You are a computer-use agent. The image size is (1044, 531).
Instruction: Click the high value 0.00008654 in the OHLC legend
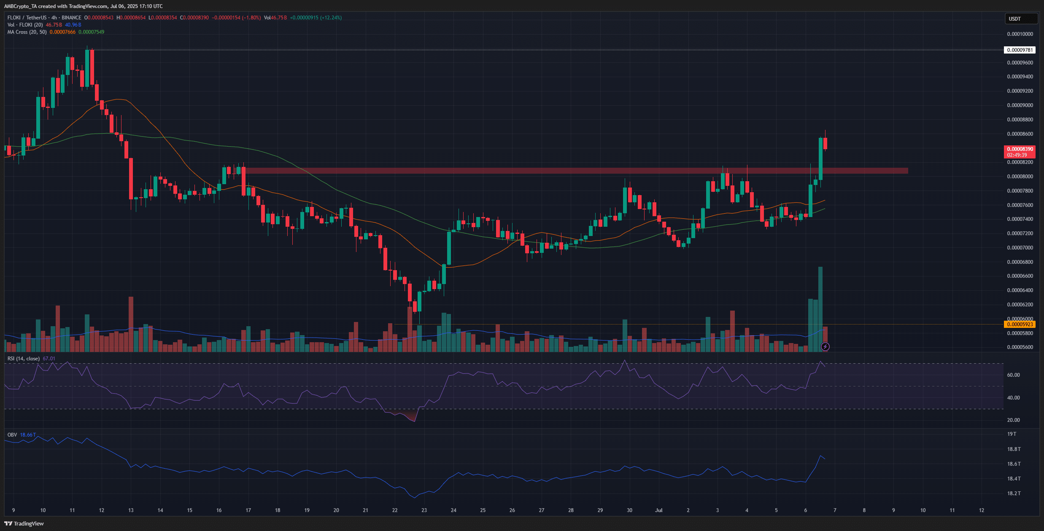point(131,18)
